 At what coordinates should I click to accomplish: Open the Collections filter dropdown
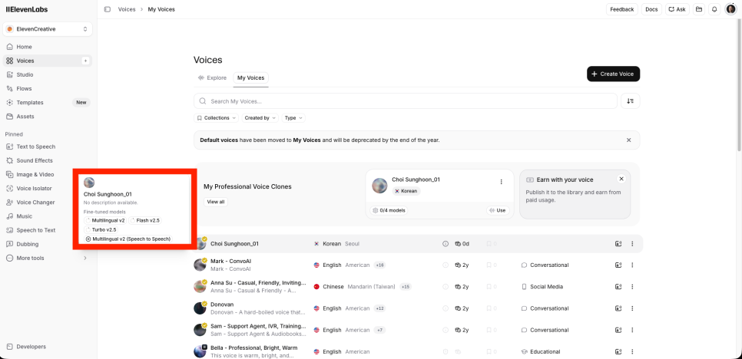[x=217, y=118]
